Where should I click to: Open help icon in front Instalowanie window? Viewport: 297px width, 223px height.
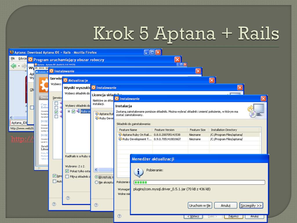click(x=119, y=216)
